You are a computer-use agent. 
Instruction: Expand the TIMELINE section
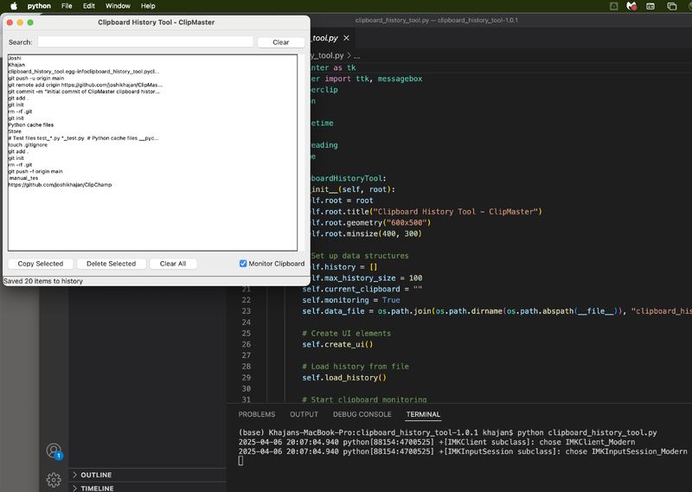pos(96,488)
